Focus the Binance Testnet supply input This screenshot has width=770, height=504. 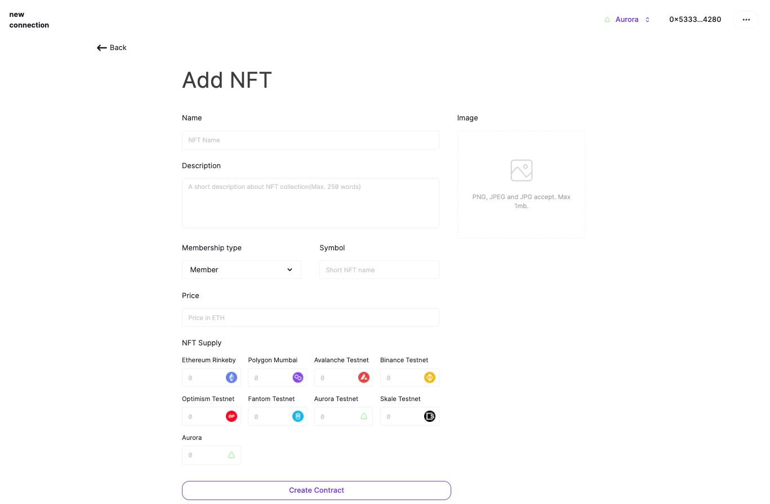(410, 377)
